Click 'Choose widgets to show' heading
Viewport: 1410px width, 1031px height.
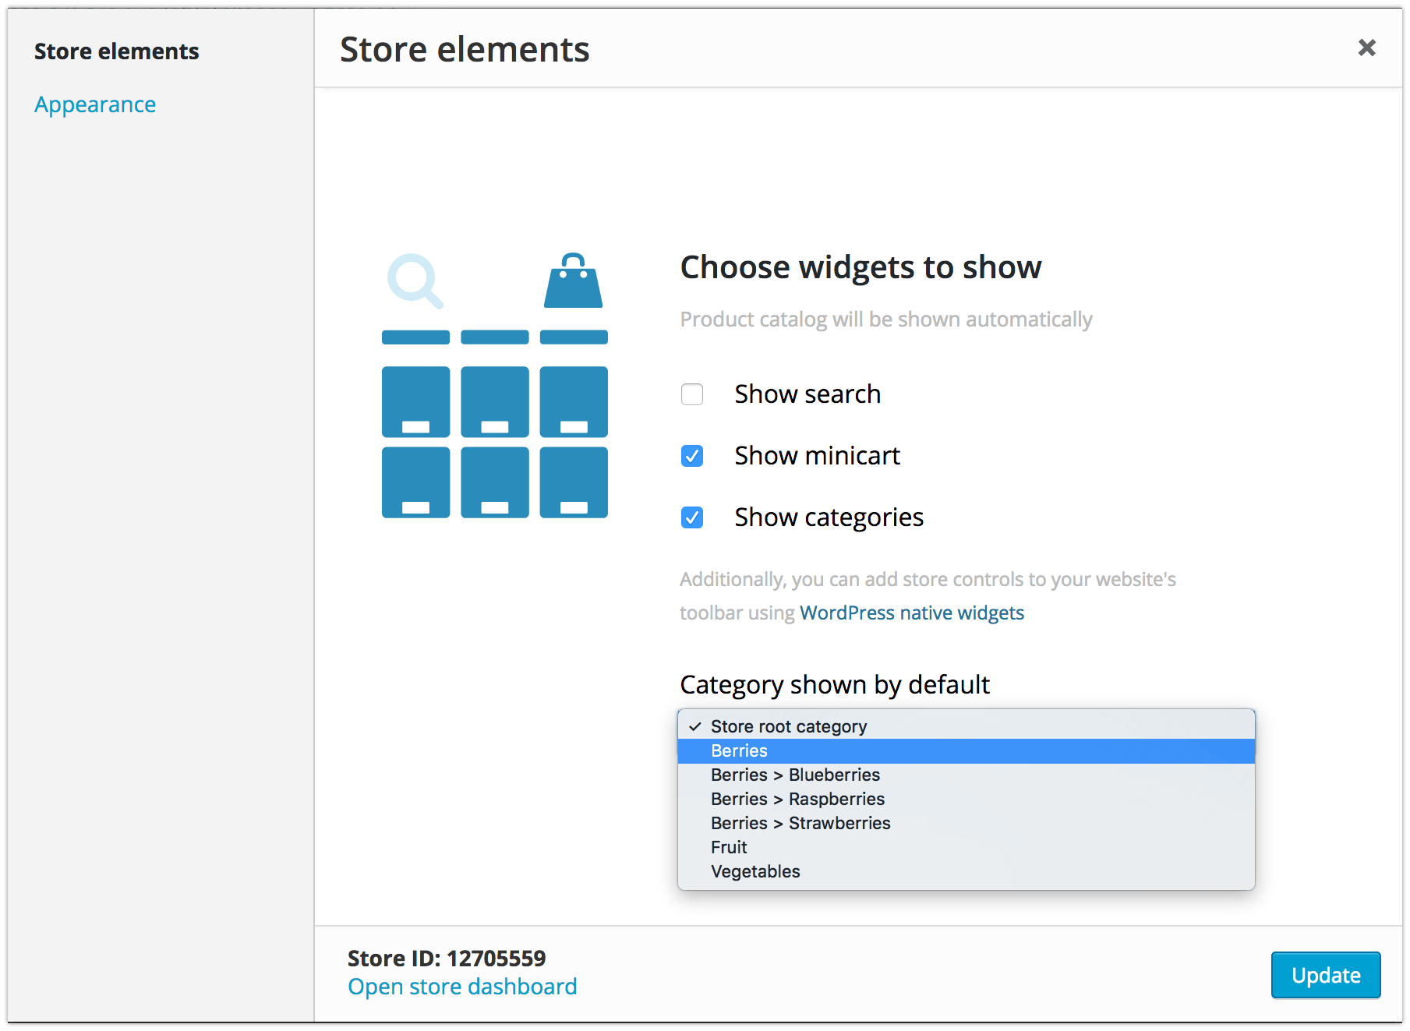click(860, 267)
